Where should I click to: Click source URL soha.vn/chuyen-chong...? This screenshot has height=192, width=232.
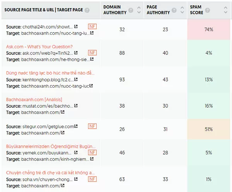[48, 179]
